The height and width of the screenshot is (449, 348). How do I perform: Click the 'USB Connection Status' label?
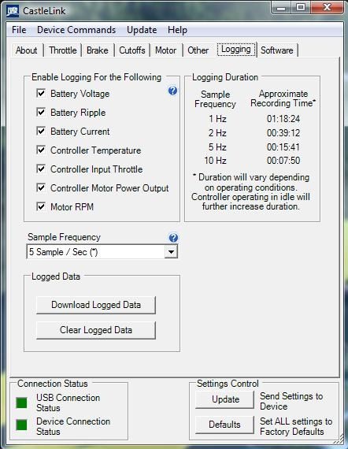click(x=68, y=403)
